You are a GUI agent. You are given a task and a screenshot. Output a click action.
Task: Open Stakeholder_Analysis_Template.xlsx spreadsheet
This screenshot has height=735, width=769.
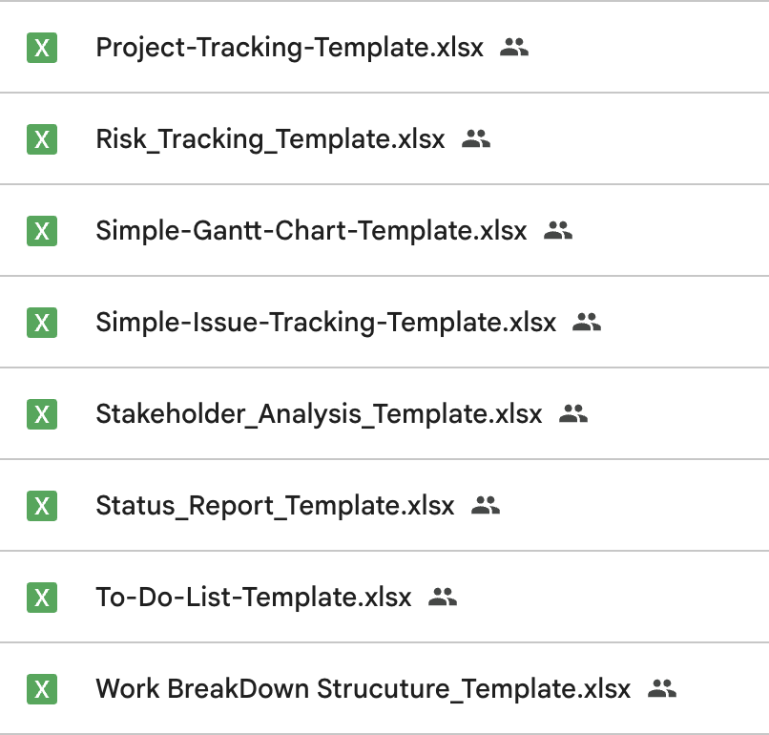coord(319,414)
